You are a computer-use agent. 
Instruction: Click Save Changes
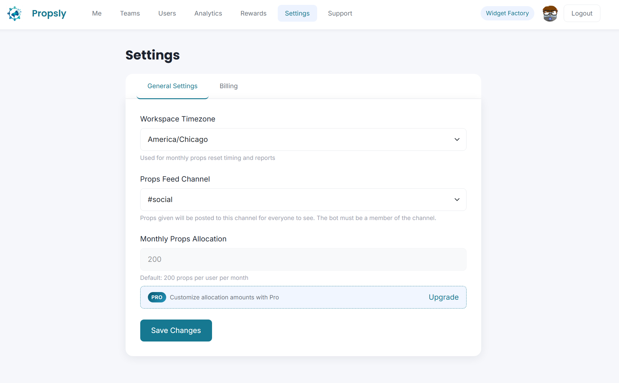(176, 330)
